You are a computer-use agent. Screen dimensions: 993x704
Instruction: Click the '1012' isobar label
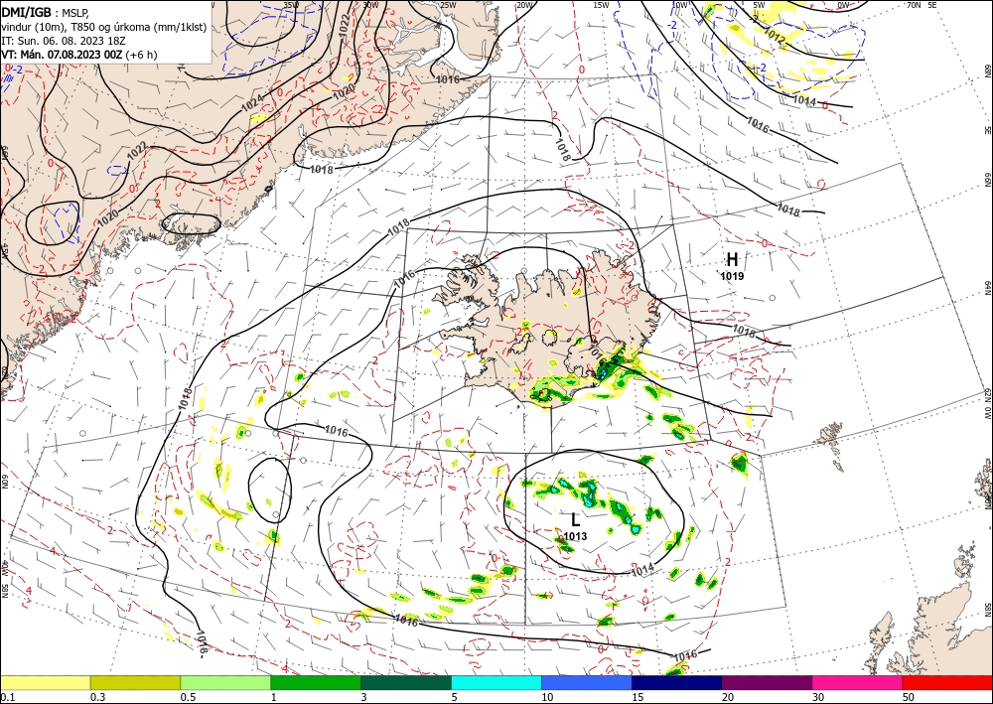tap(775, 36)
